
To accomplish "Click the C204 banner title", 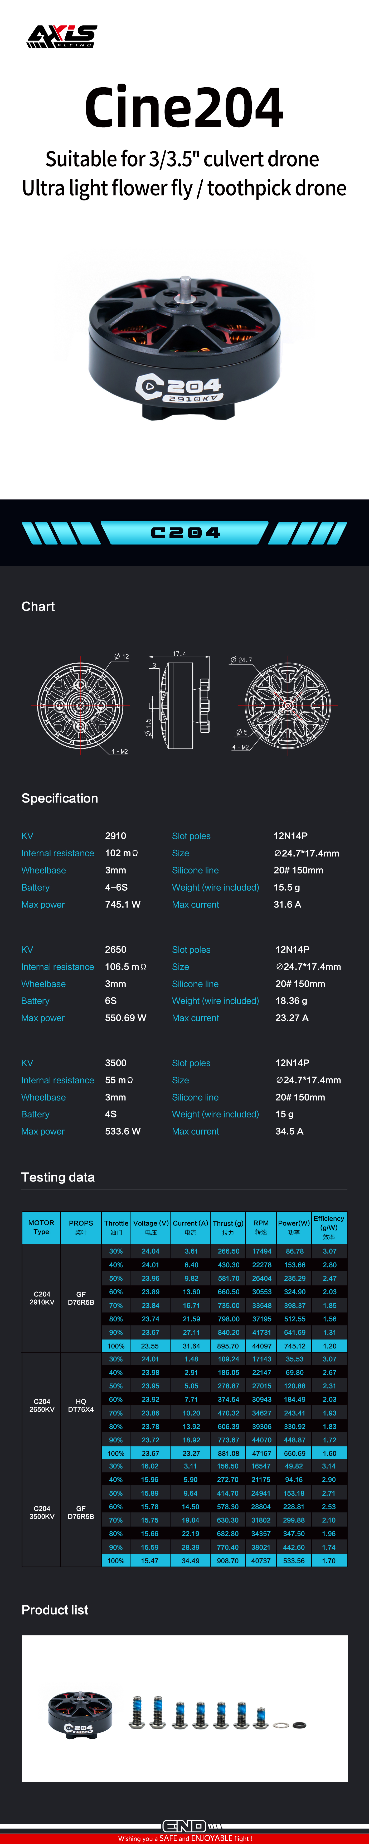I will point(185,532).
